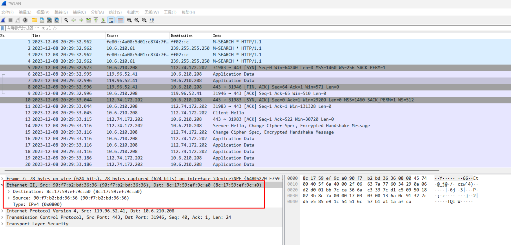Click the find packet magnifier icon
Screen dimensions: 511x245
tap(66, 20)
